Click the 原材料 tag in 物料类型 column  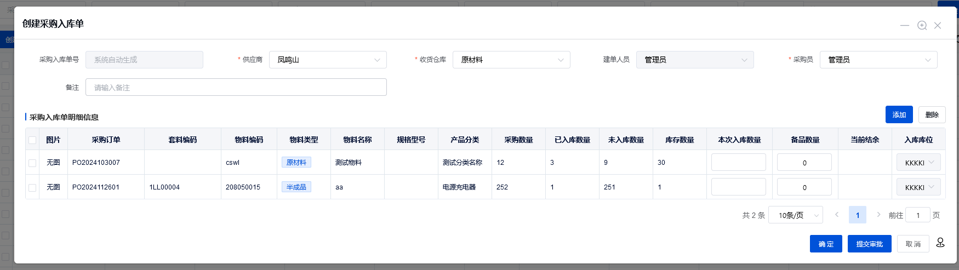coord(296,162)
